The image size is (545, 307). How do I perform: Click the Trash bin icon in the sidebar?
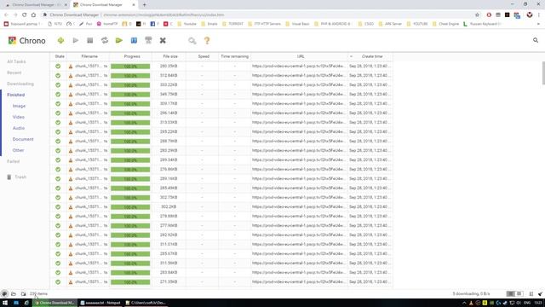(x=9, y=177)
